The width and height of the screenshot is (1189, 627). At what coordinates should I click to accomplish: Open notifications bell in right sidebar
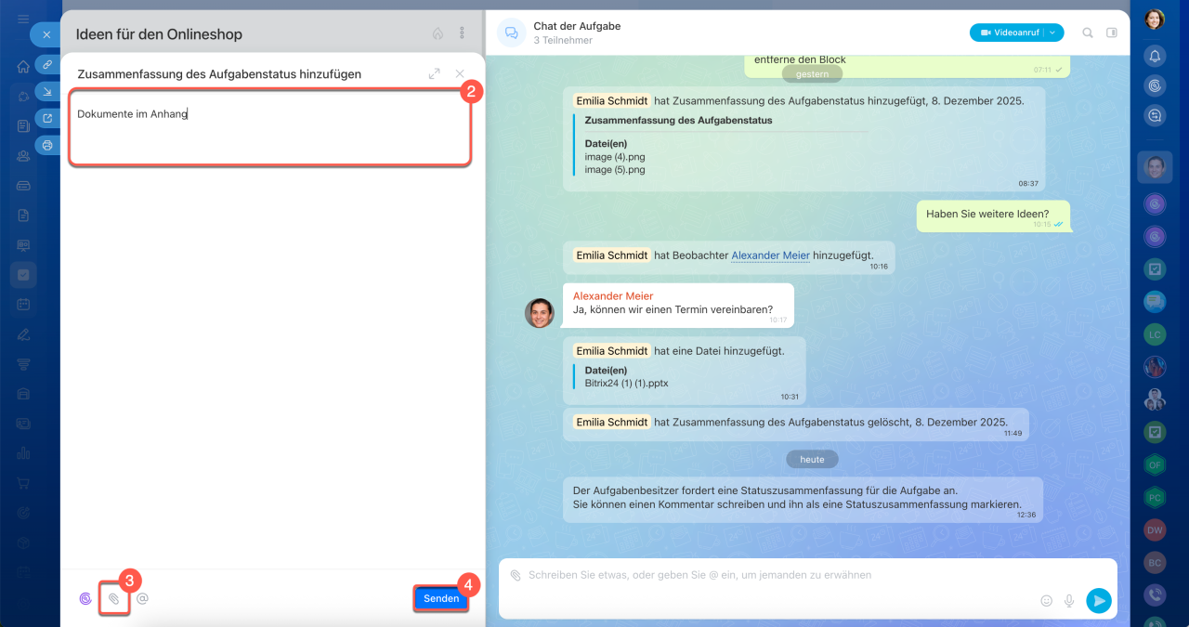coord(1155,55)
